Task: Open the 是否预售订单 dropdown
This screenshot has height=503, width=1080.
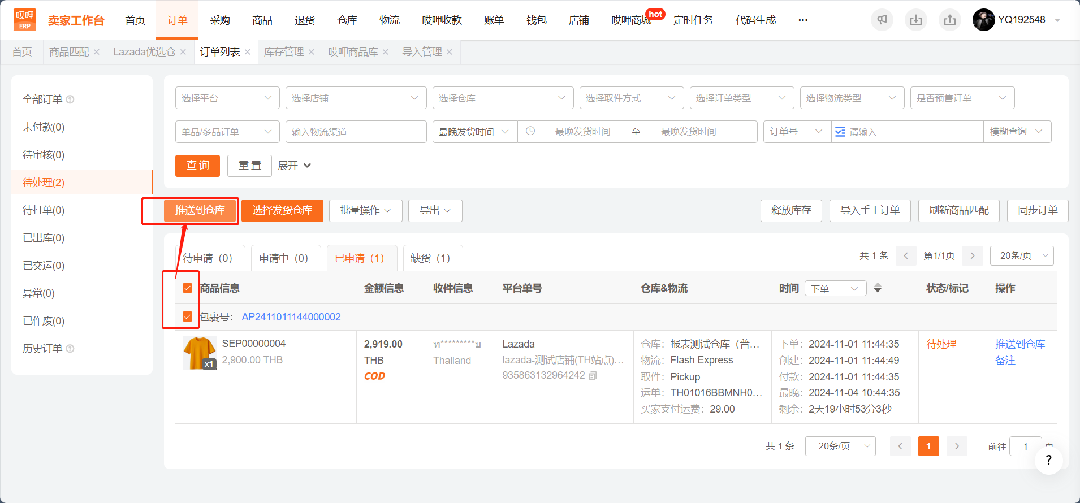Action: (x=962, y=98)
